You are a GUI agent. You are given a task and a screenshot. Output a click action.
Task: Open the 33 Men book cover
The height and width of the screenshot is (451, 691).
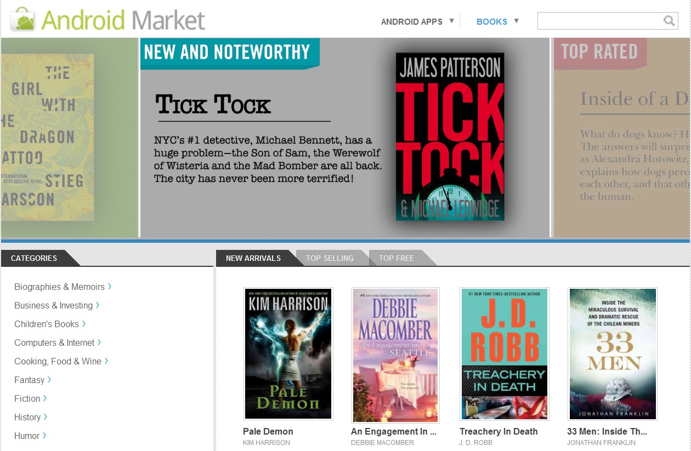click(x=613, y=354)
